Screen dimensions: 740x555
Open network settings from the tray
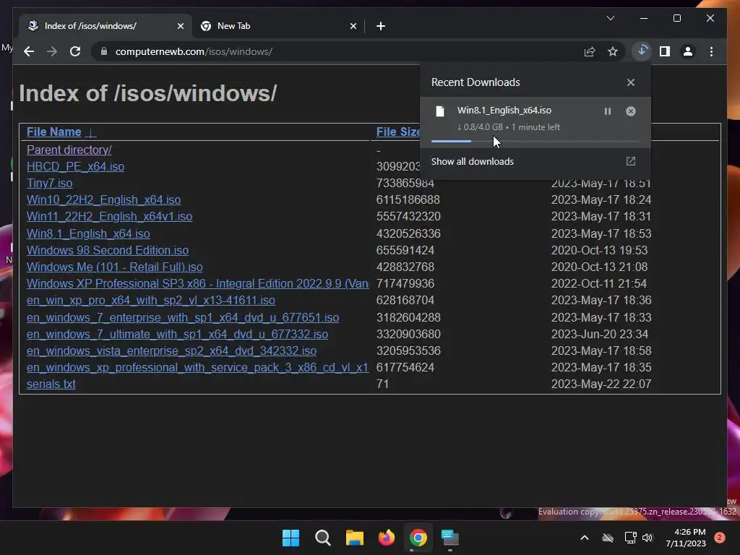630,538
